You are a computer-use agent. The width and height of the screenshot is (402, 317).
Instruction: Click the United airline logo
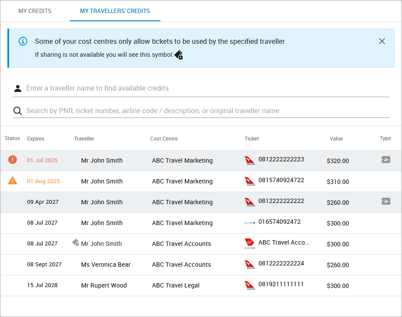249,222
